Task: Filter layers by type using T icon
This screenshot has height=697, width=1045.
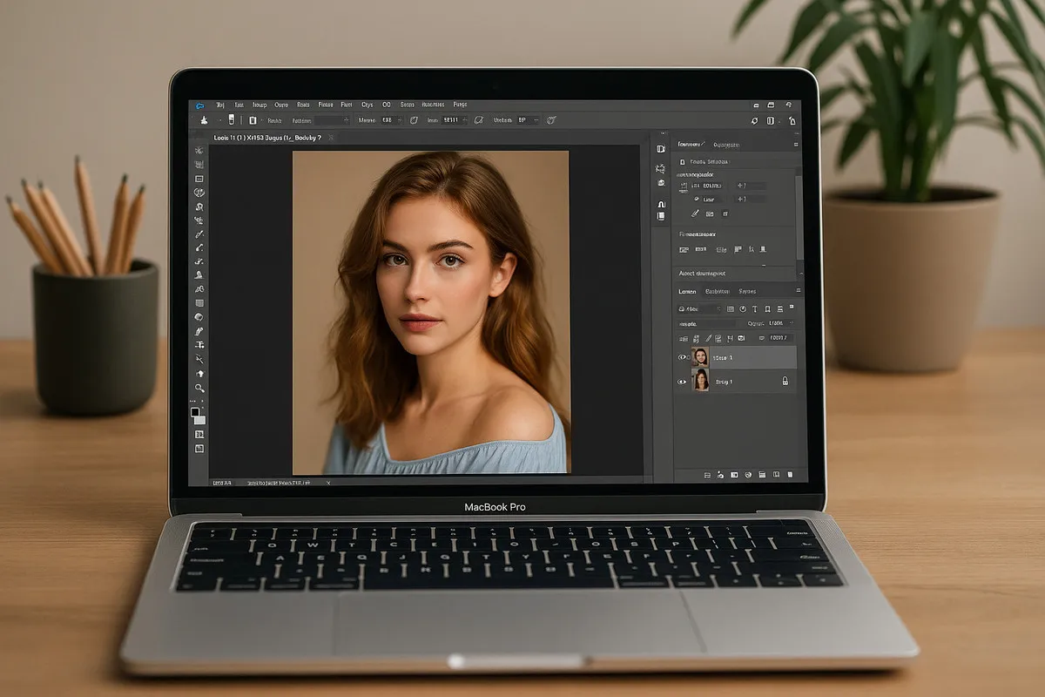Action: pyautogui.click(x=754, y=308)
